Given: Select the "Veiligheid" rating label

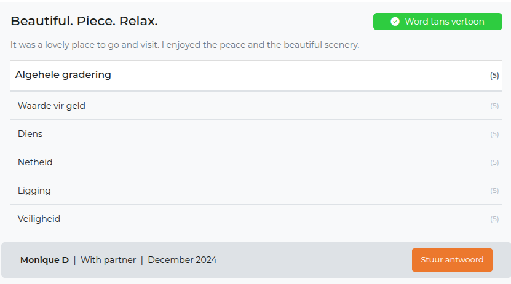Looking at the screenshot, I should tap(39, 219).
